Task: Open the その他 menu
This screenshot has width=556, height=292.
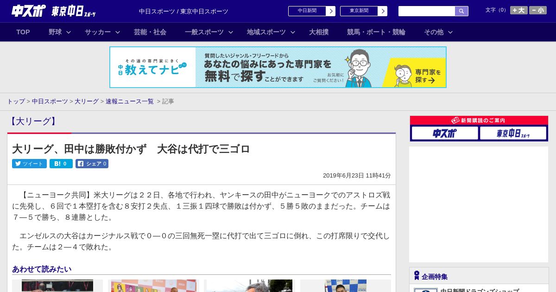Action: (x=434, y=32)
